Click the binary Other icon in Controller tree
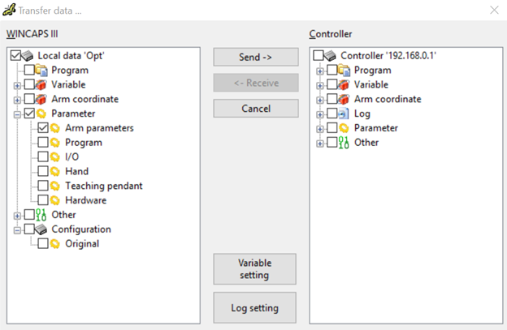 (344, 142)
